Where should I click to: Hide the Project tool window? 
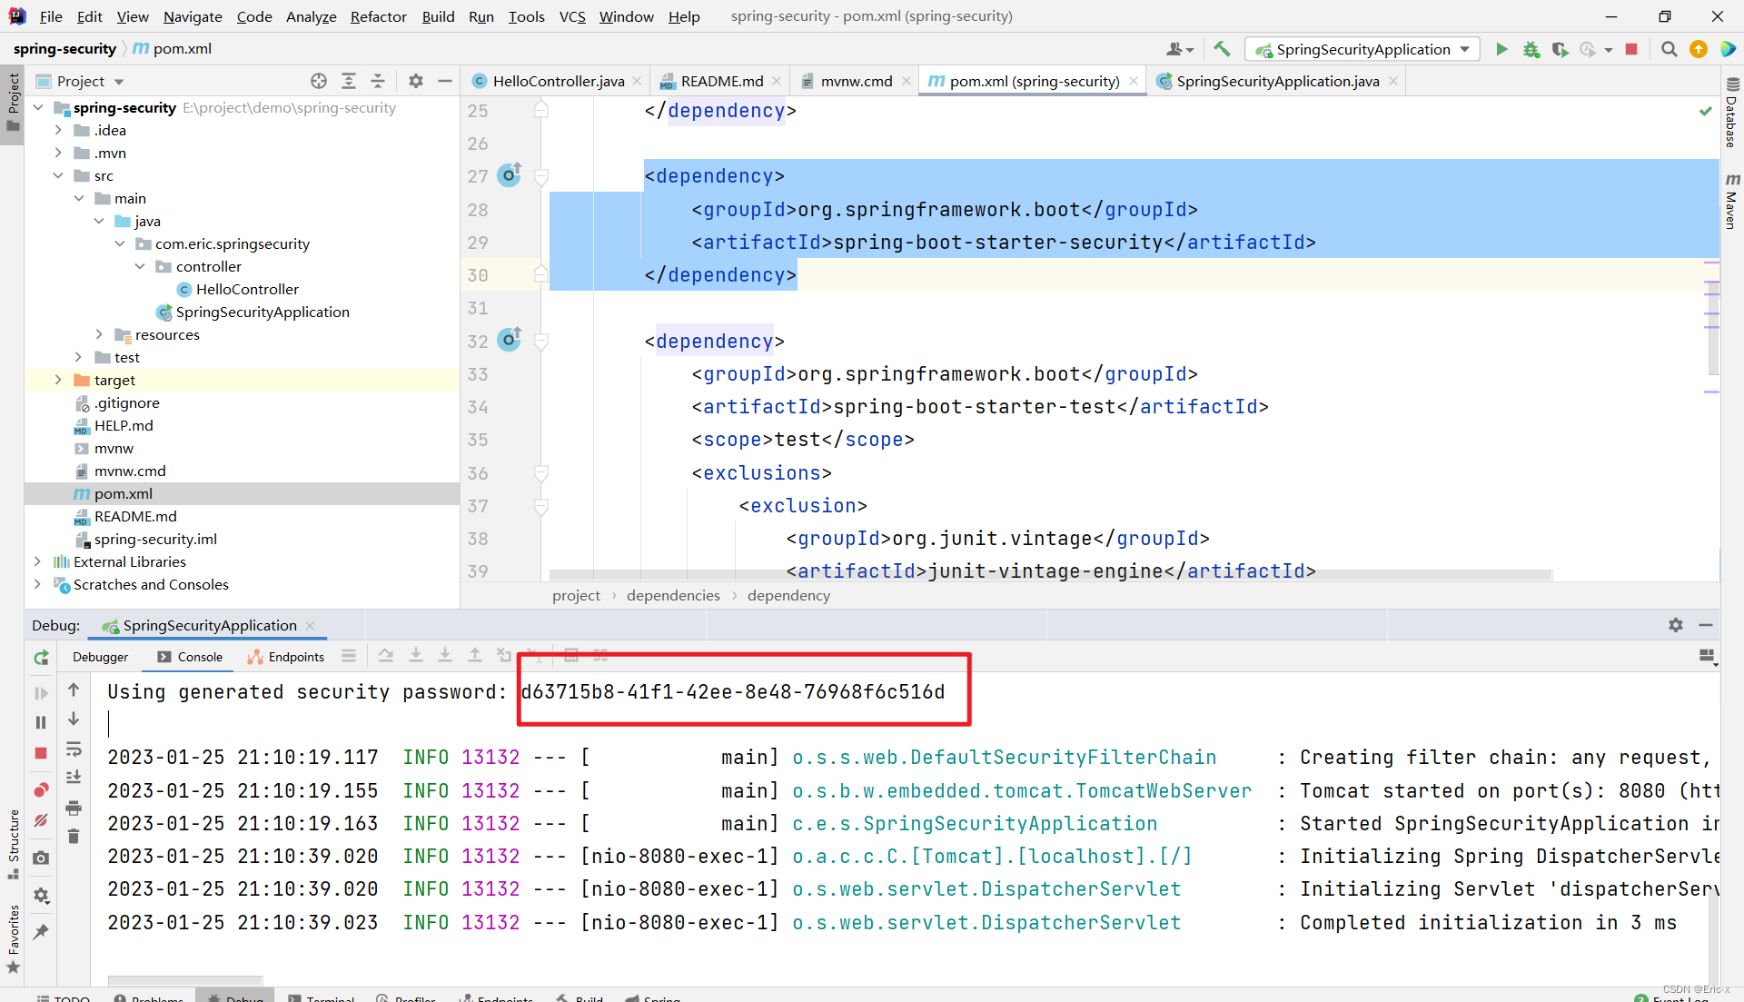445,81
